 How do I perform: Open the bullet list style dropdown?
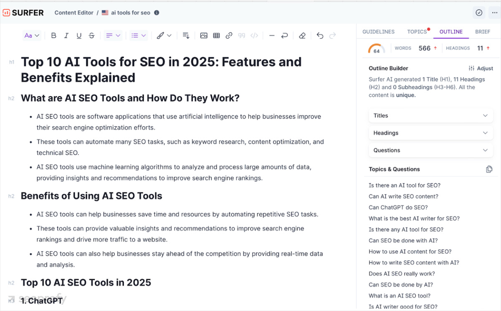point(139,36)
